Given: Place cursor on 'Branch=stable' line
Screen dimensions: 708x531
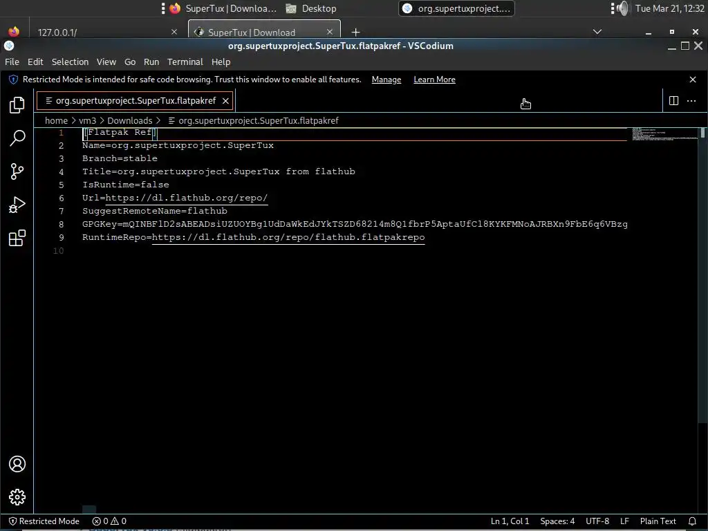Looking at the screenshot, I should (120, 158).
